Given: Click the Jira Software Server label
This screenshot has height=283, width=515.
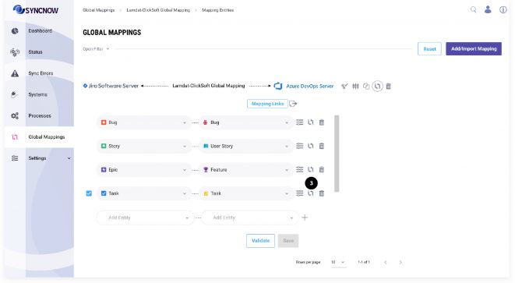Looking at the screenshot, I should coord(114,86).
